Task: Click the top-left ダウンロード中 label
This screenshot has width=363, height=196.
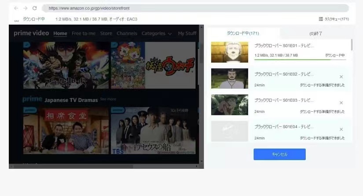Action: (x=33, y=19)
